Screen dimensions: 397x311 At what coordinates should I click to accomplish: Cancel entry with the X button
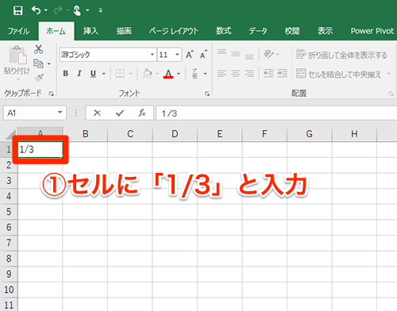(97, 113)
